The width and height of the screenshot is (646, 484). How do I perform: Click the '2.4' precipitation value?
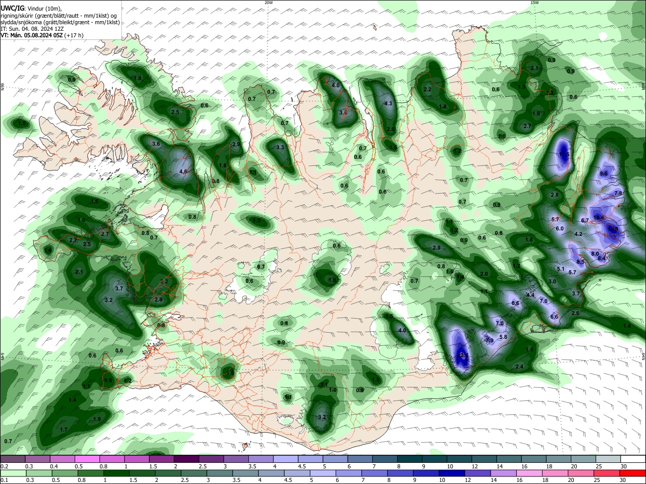point(519,366)
